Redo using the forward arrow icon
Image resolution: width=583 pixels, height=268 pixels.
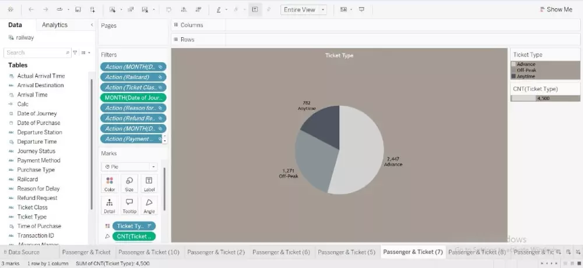pos(45,10)
